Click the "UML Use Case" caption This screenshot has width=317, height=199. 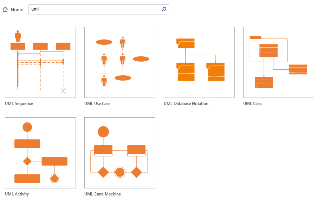pyautogui.click(x=97, y=104)
